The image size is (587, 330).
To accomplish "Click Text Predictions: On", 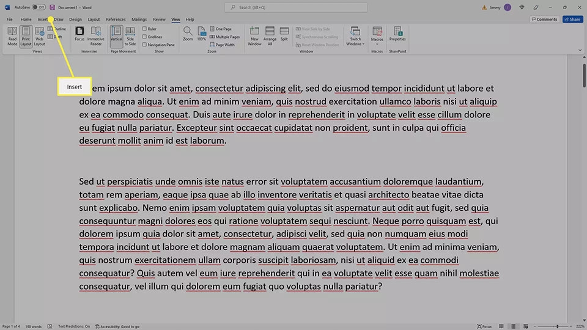I will (74, 326).
